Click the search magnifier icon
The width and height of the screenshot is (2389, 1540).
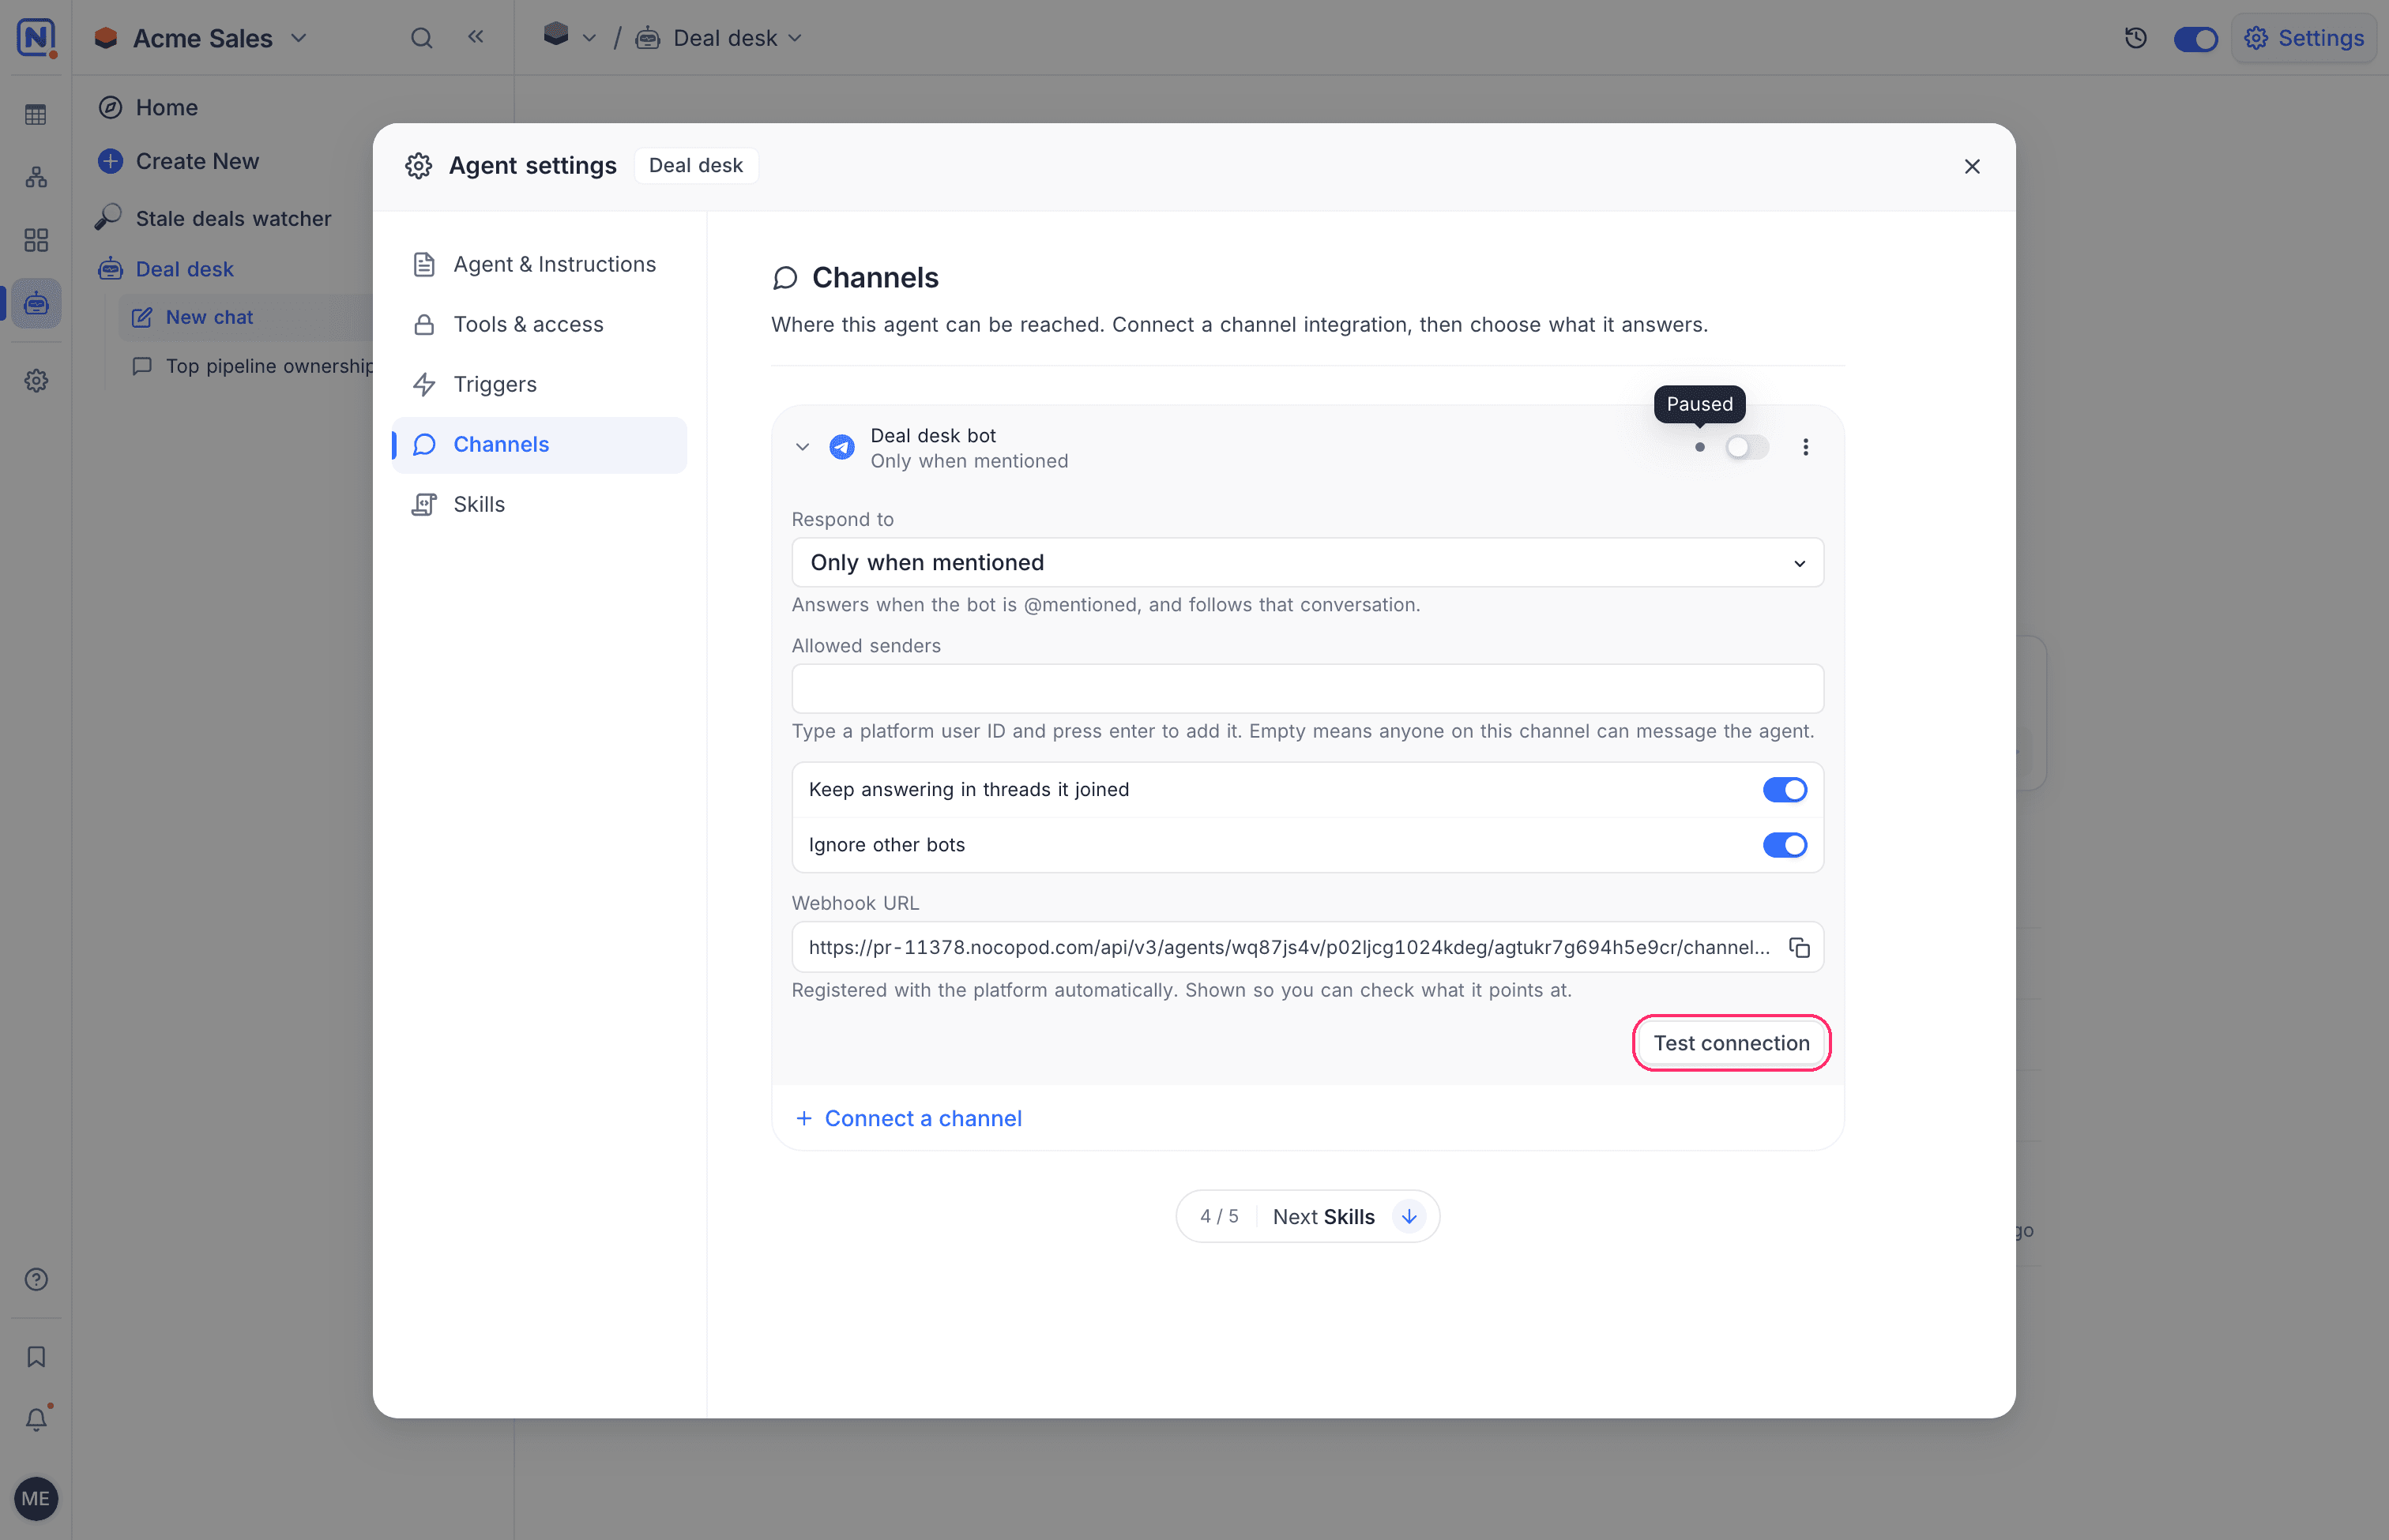tap(421, 38)
